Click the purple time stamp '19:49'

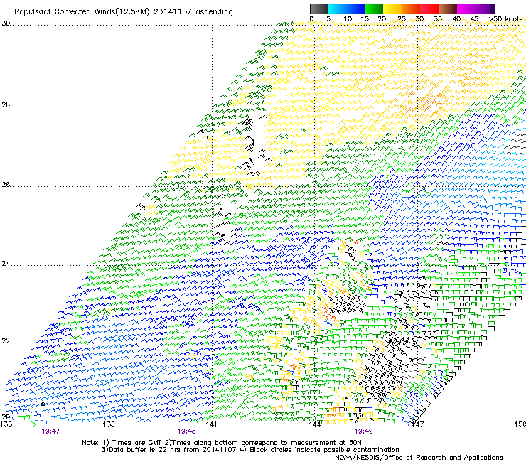tap(363, 431)
